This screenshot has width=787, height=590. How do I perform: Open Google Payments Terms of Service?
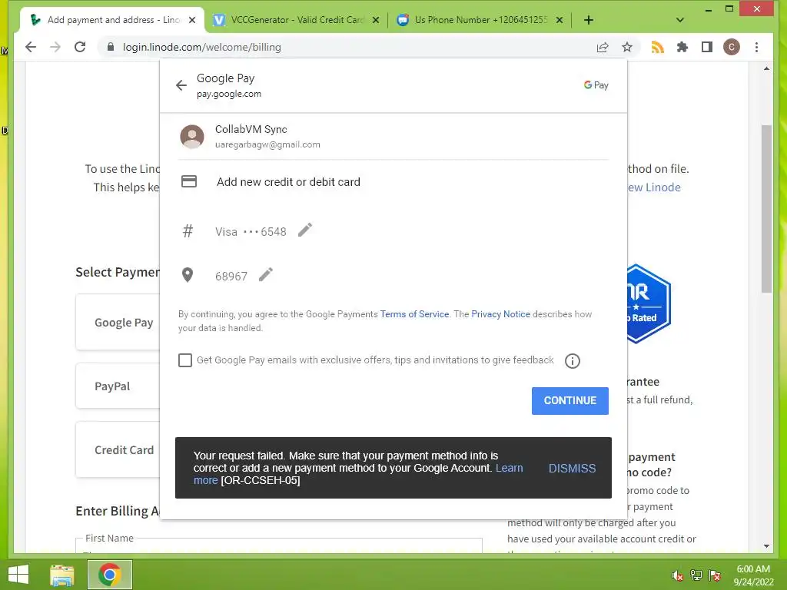coord(414,314)
